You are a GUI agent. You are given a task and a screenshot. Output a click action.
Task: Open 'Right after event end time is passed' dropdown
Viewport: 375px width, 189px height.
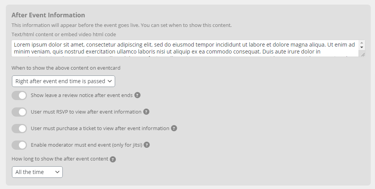pos(64,81)
